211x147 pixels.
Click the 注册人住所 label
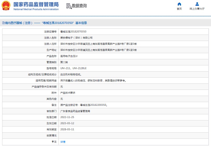point(50,44)
